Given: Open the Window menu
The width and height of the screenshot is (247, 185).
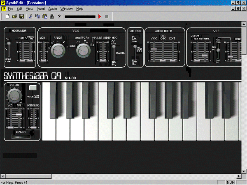Looking at the screenshot, I should coord(66,9).
